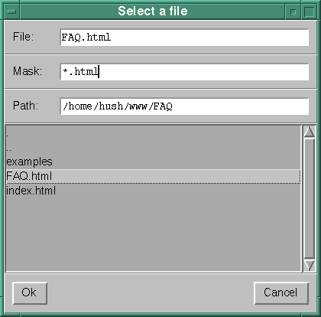This screenshot has width=321, height=317.
Task: Confirm selection with the Ok button
Action: point(30,292)
